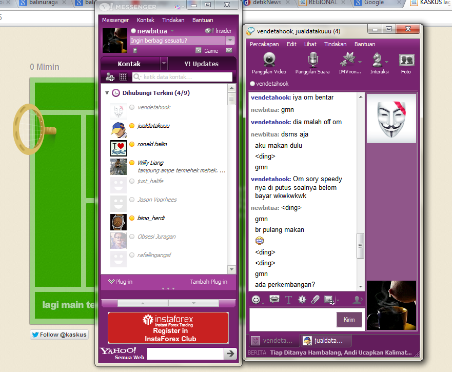Switch to the Y! Updates tab
Image resolution: width=452 pixels, height=372 pixels.
click(x=202, y=64)
